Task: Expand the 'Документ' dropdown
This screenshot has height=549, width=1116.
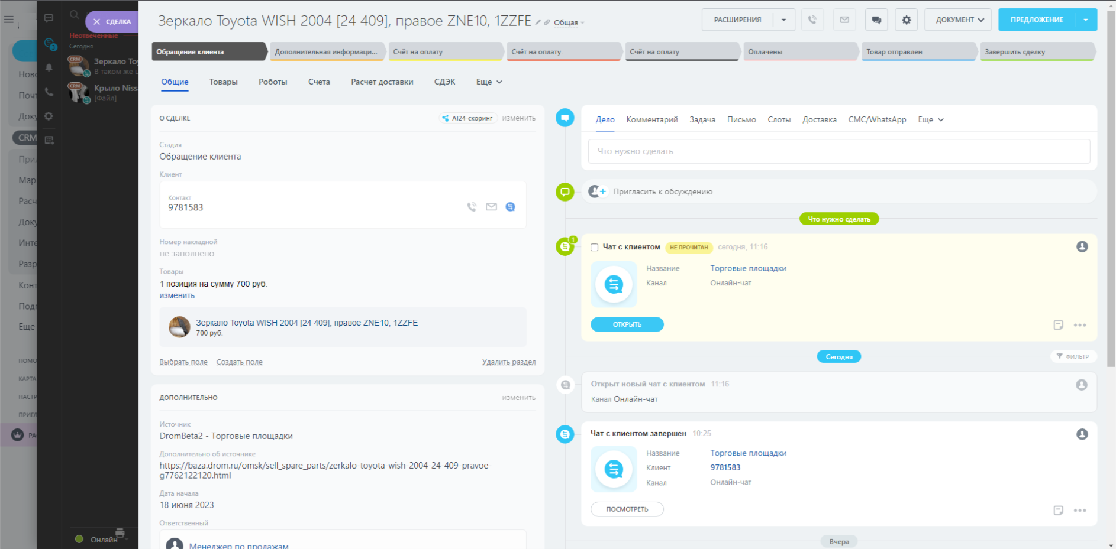Action: tap(958, 20)
